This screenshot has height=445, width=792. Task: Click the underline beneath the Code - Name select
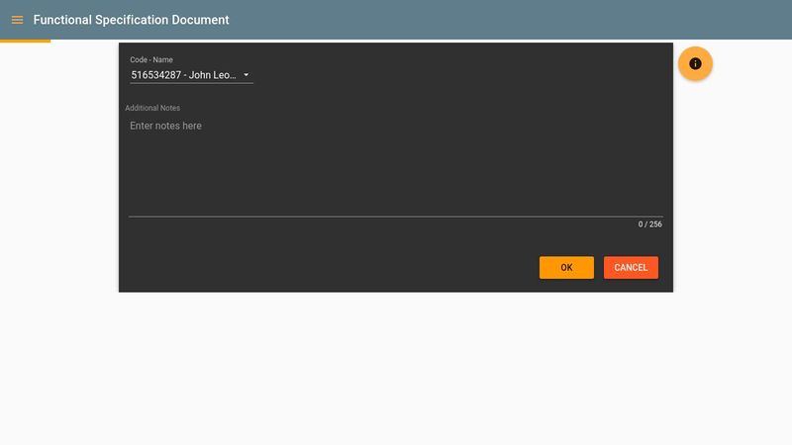[x=191, y=84]
